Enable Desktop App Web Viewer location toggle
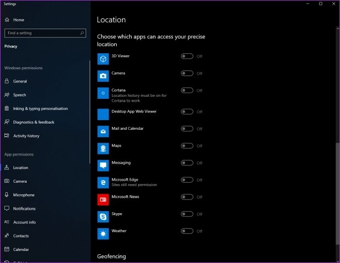Screen dimensions: 340x263 click(x=187, y=112)
